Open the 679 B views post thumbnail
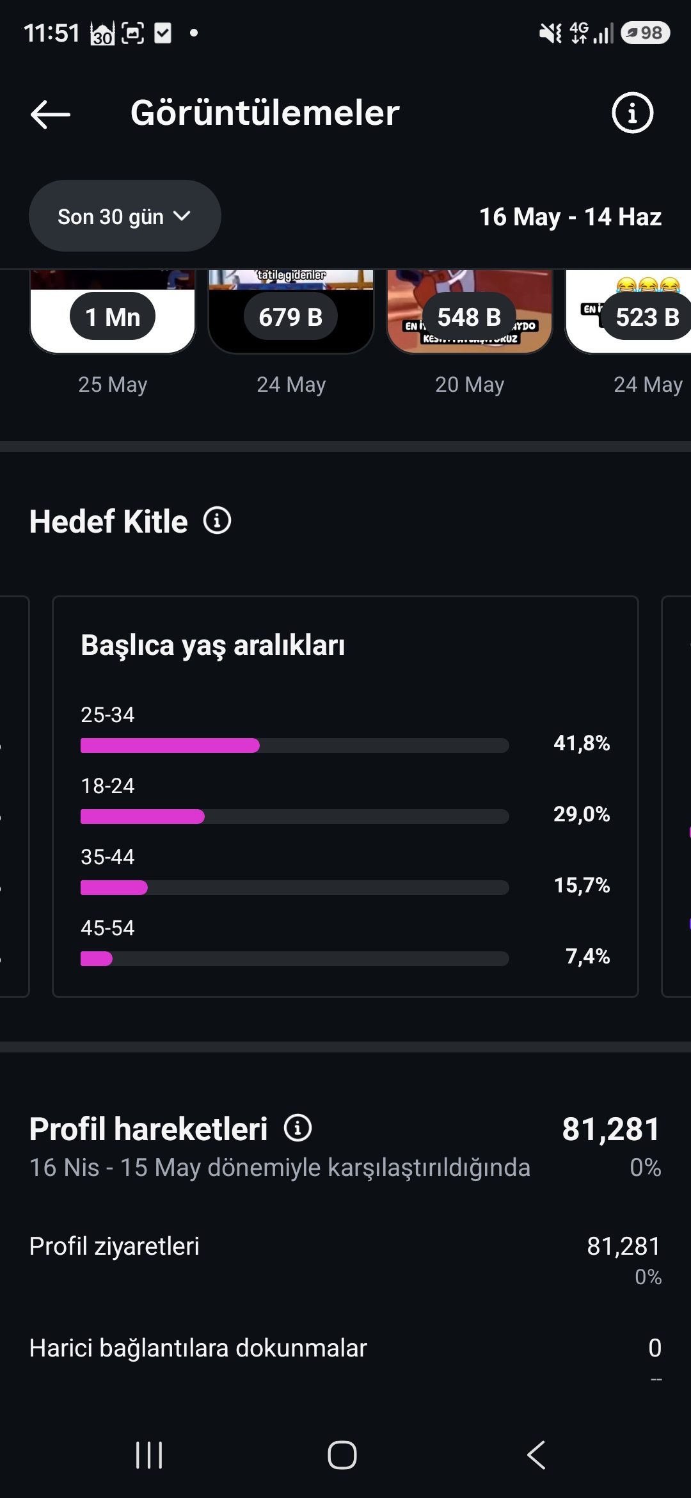Image resolution: width=691 pixels, height=1498 pixels. 291,312
